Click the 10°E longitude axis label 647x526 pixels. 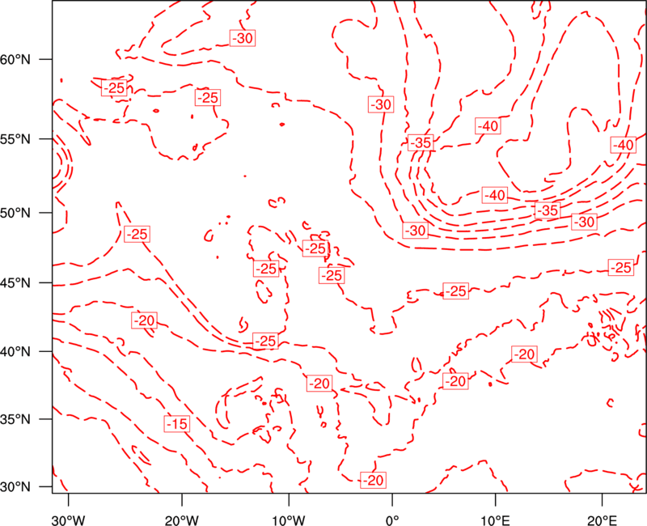point(495,520)
